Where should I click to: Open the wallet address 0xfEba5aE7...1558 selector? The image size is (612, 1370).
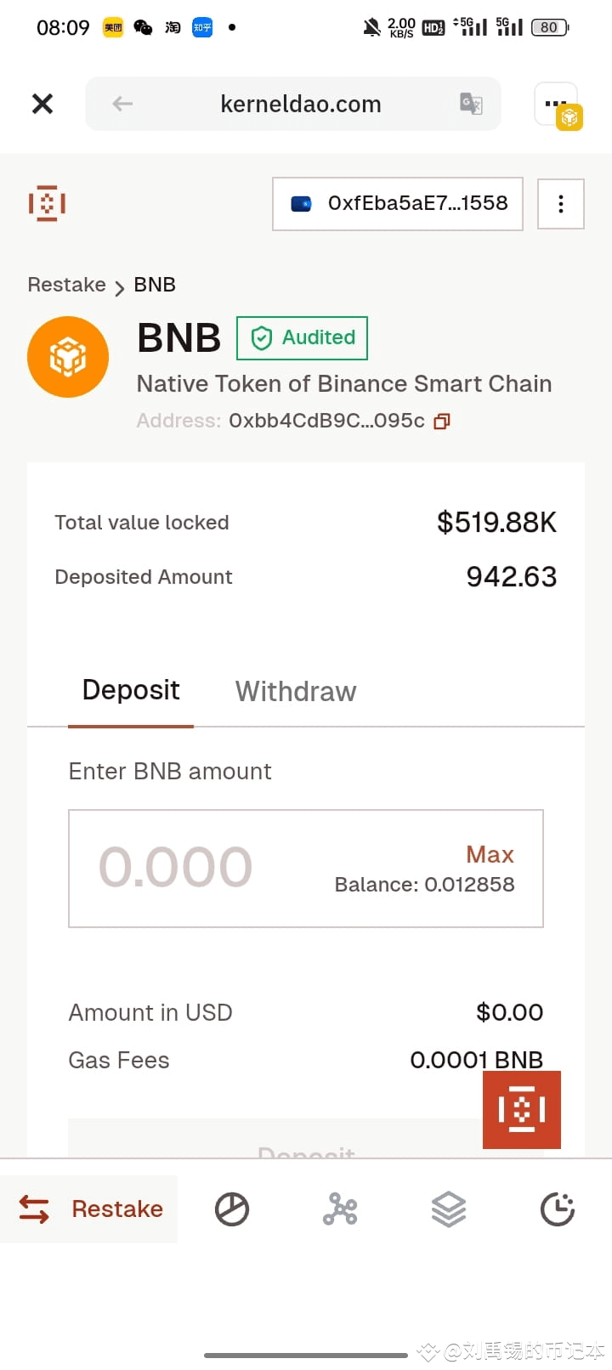[398, 204]
